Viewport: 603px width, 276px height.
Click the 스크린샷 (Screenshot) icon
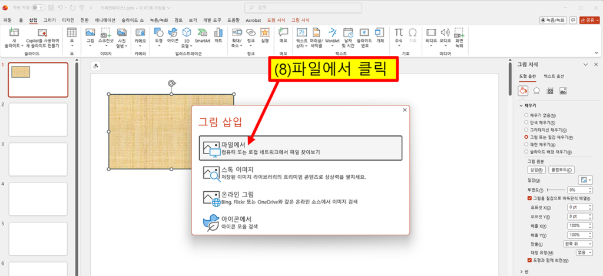pyautogui.click(x=106, y=33)
